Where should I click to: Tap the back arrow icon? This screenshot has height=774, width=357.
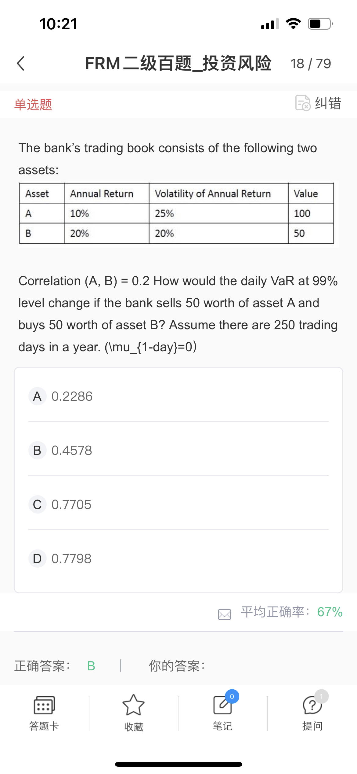pos(21,64)
